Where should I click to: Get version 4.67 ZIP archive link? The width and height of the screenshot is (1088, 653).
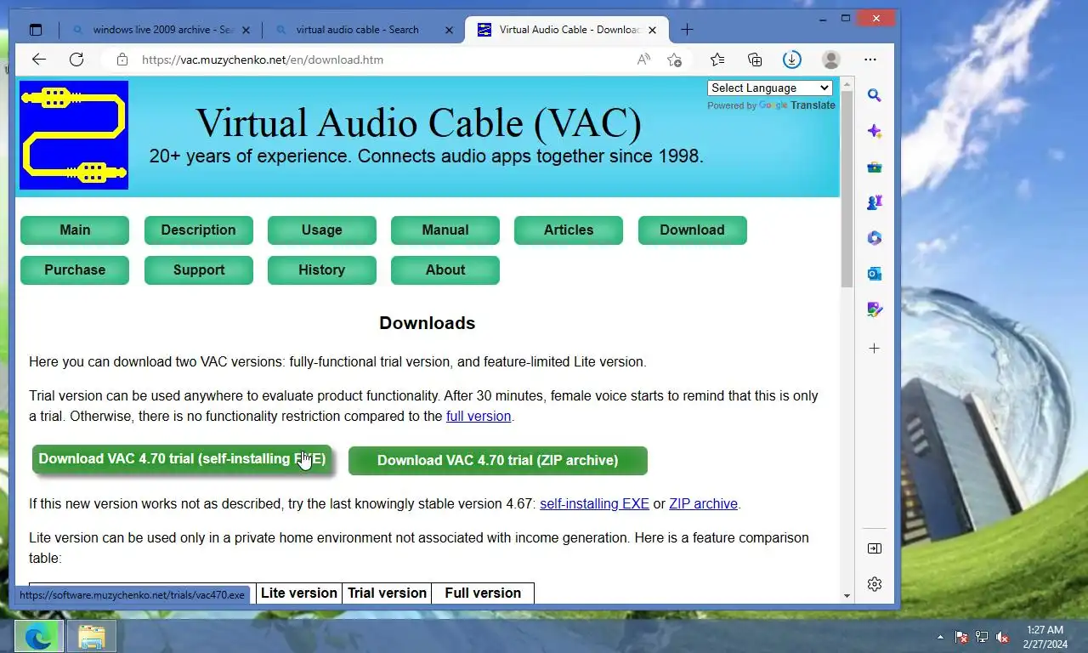coord(703,503)
